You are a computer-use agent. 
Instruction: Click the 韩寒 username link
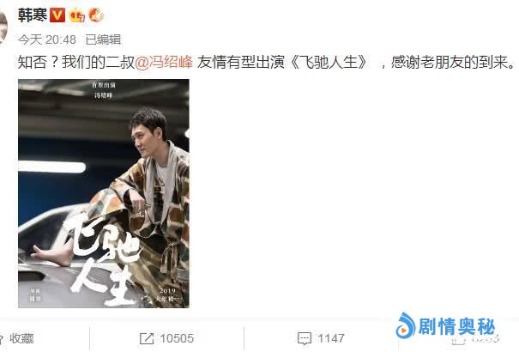coord(33,15)
